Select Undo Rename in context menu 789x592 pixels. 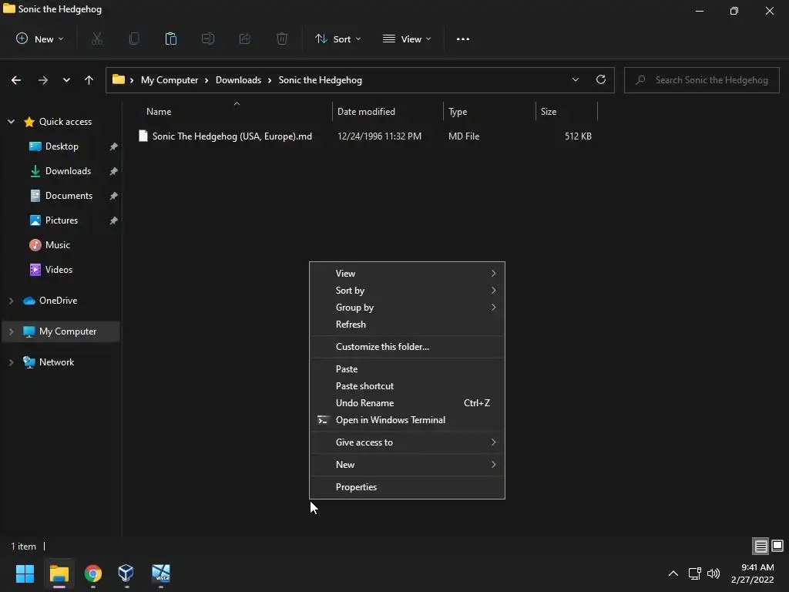click(x=407, y=403)
